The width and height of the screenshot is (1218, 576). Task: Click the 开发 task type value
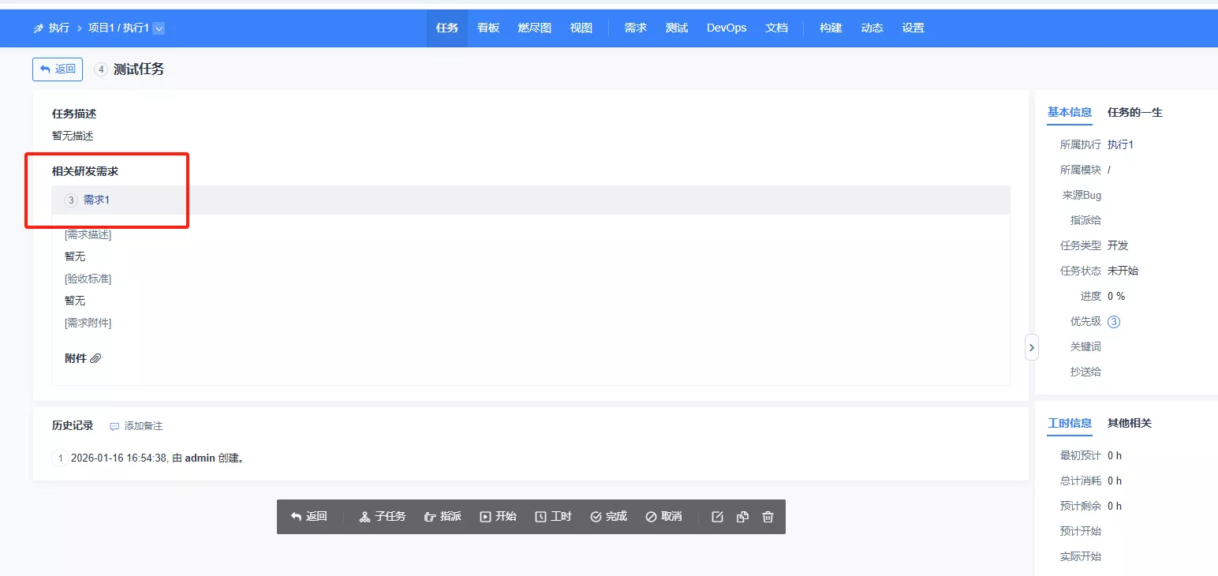1118,245
